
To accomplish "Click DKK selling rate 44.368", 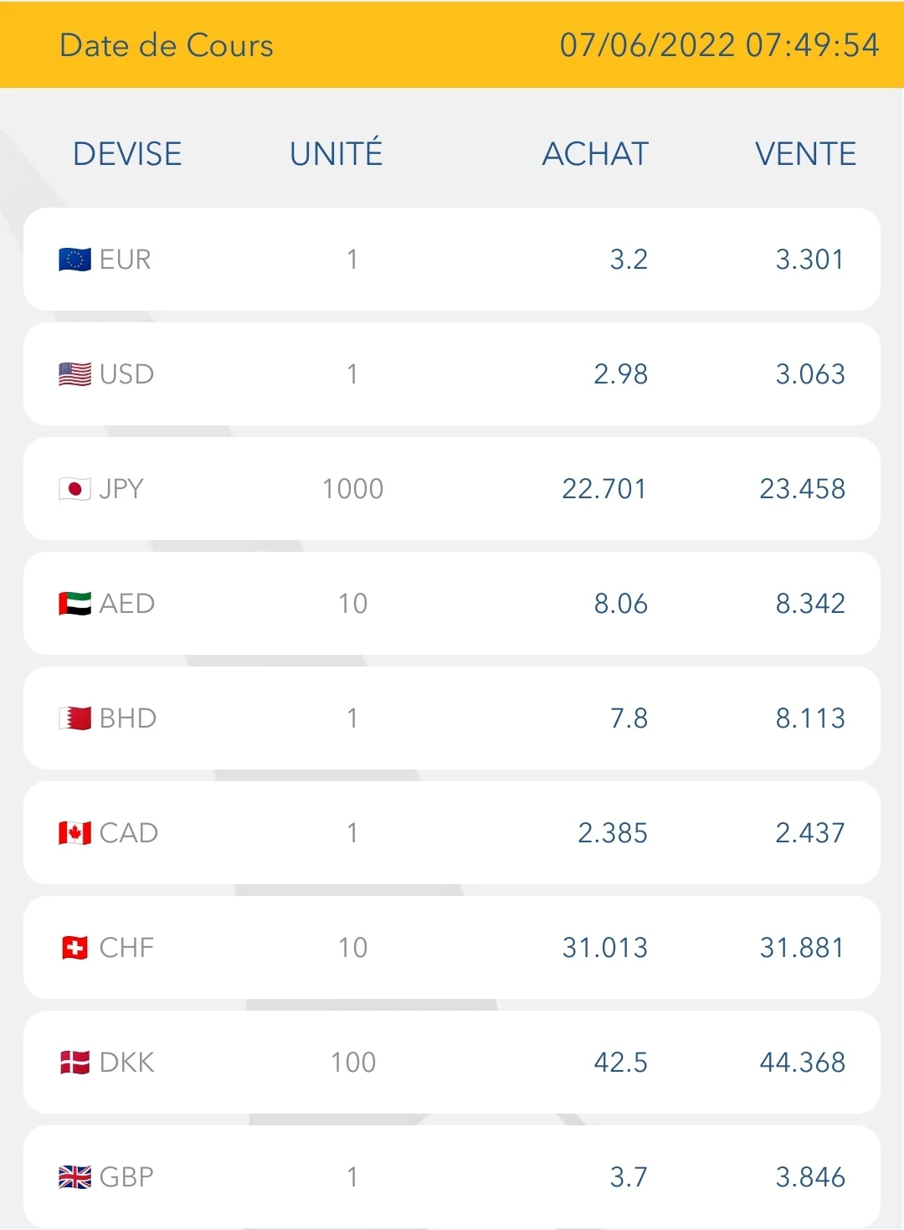I will (x=802, y=1063).
